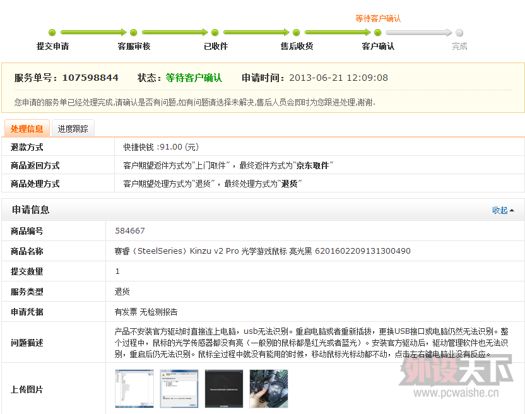
Task: Click the 提交申请 step label
Action: click(52, 46)
